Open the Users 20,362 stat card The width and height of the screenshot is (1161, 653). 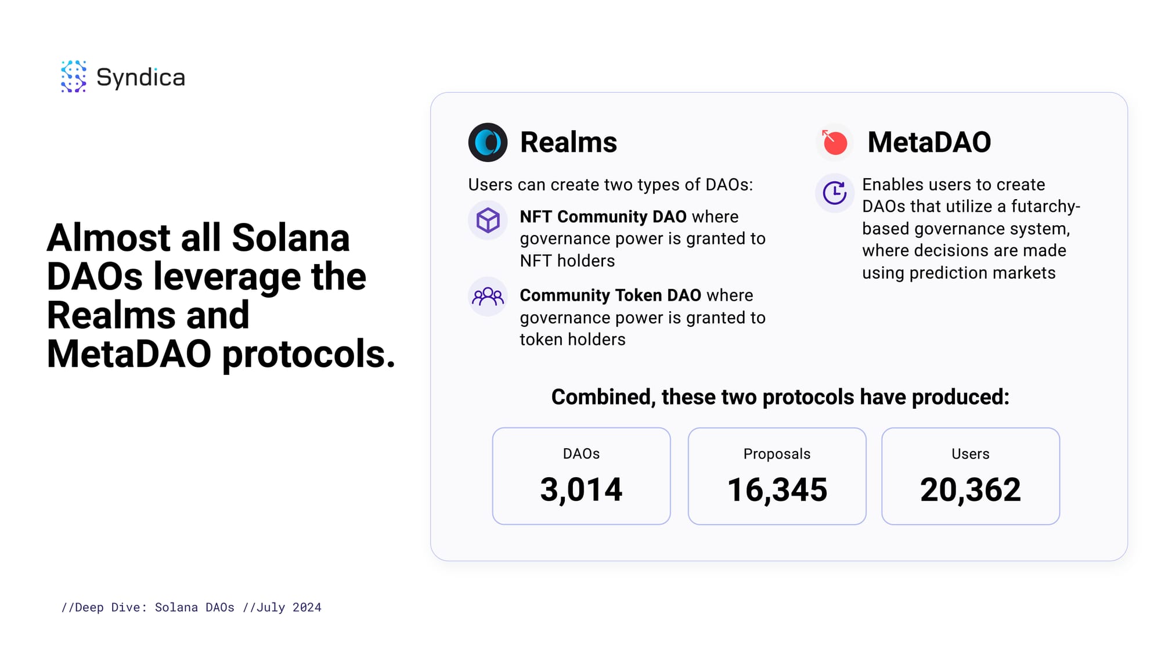tap(971, 476)
